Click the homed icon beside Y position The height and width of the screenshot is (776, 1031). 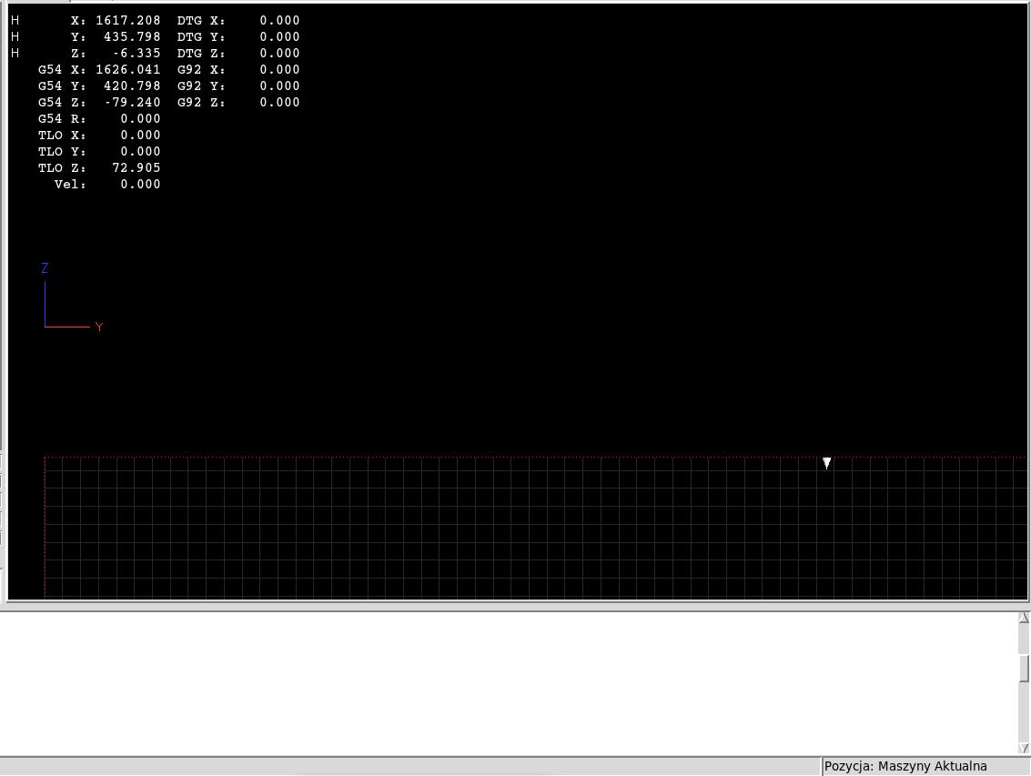[x=15, y=36]
